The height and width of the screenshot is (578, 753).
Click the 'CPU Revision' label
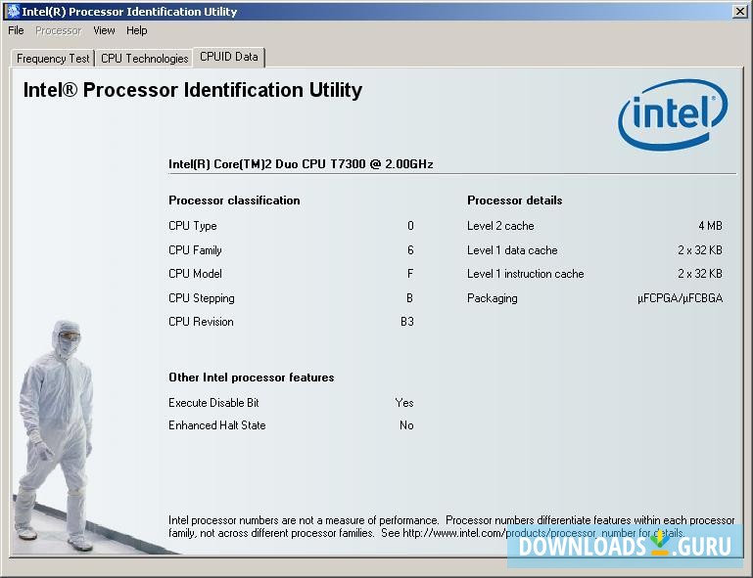201,322
